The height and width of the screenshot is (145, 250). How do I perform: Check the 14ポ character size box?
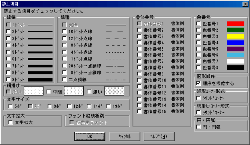89,106
